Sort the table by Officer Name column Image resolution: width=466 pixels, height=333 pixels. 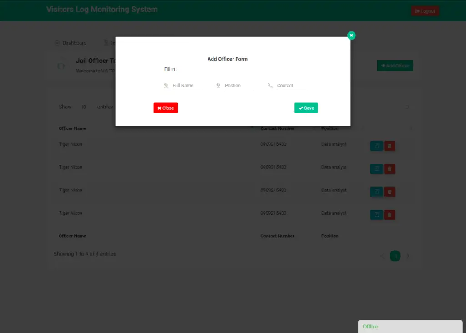(72, 128)
